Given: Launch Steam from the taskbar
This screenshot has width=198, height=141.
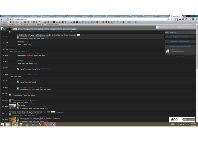Looking at the screenshot, I should (34, 124).
